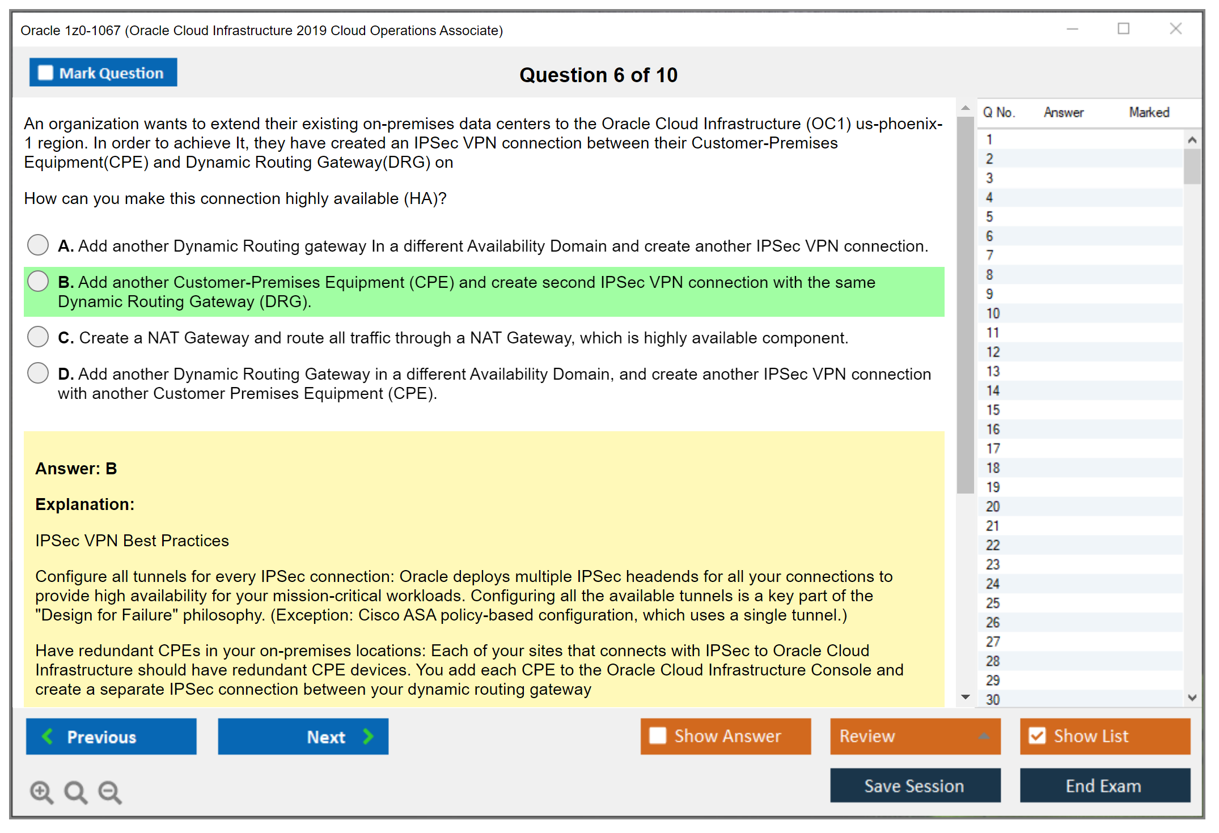
Task: Uncheck the Show List checkbox
Action: [1037, 736]
